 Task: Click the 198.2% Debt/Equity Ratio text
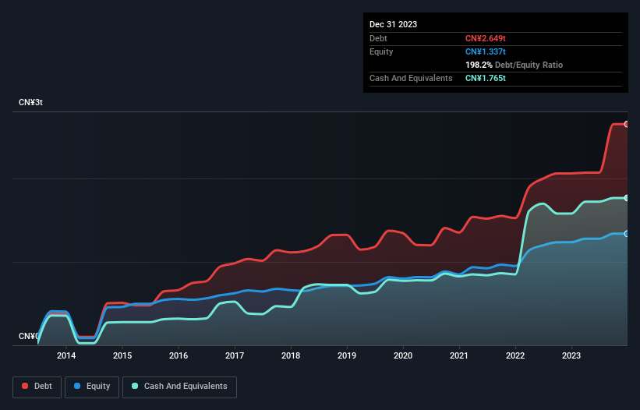(514, 65)
